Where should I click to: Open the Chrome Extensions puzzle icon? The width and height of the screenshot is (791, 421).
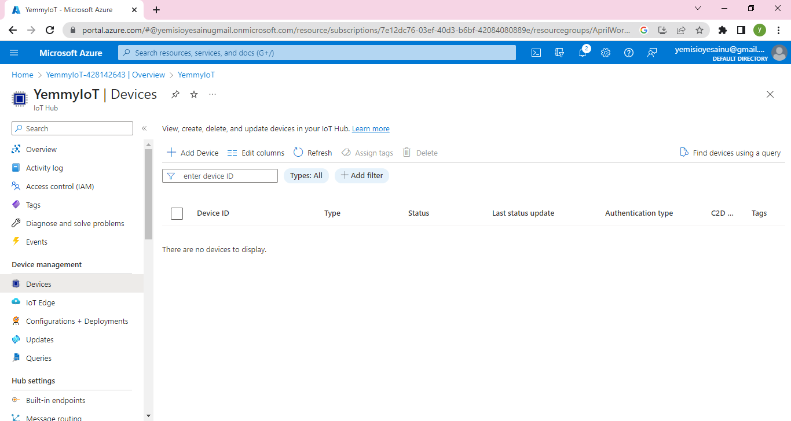click(722, 30)
